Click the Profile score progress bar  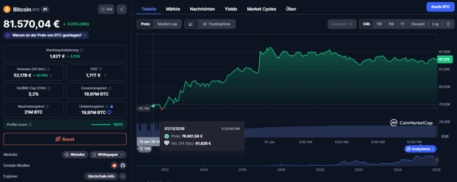pyautogui.click(x=101, y=125)
